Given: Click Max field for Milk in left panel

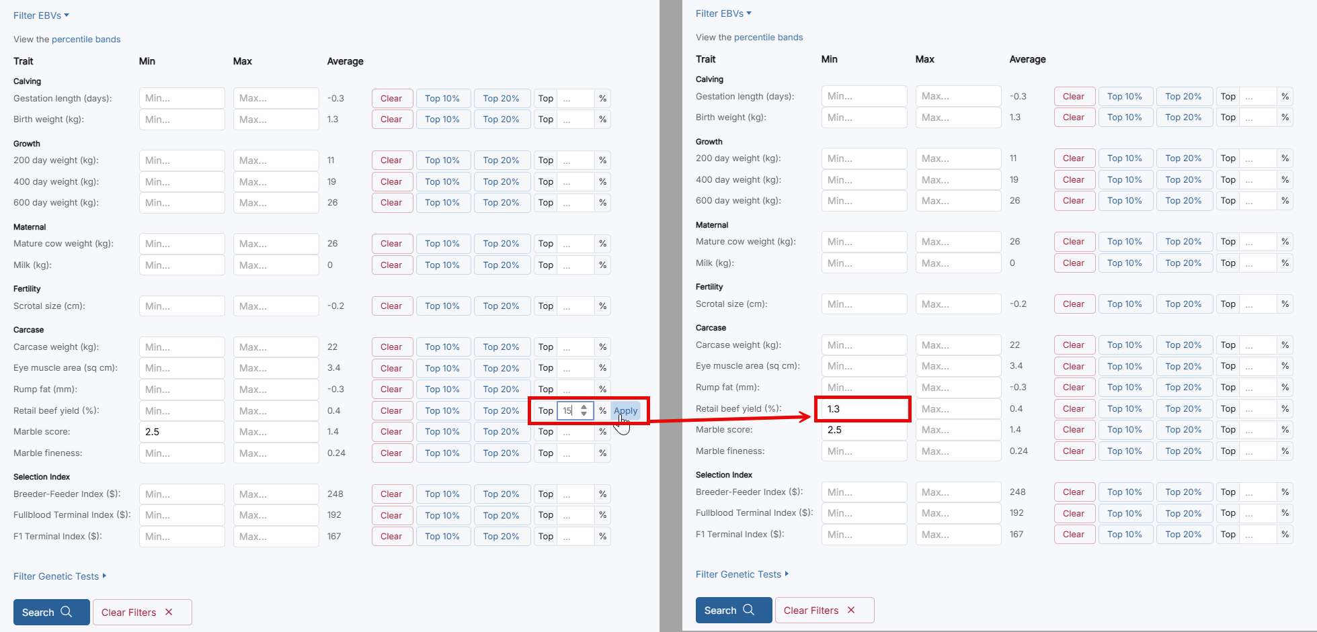Looking at the screenshot, I should (x=276, y=265).
